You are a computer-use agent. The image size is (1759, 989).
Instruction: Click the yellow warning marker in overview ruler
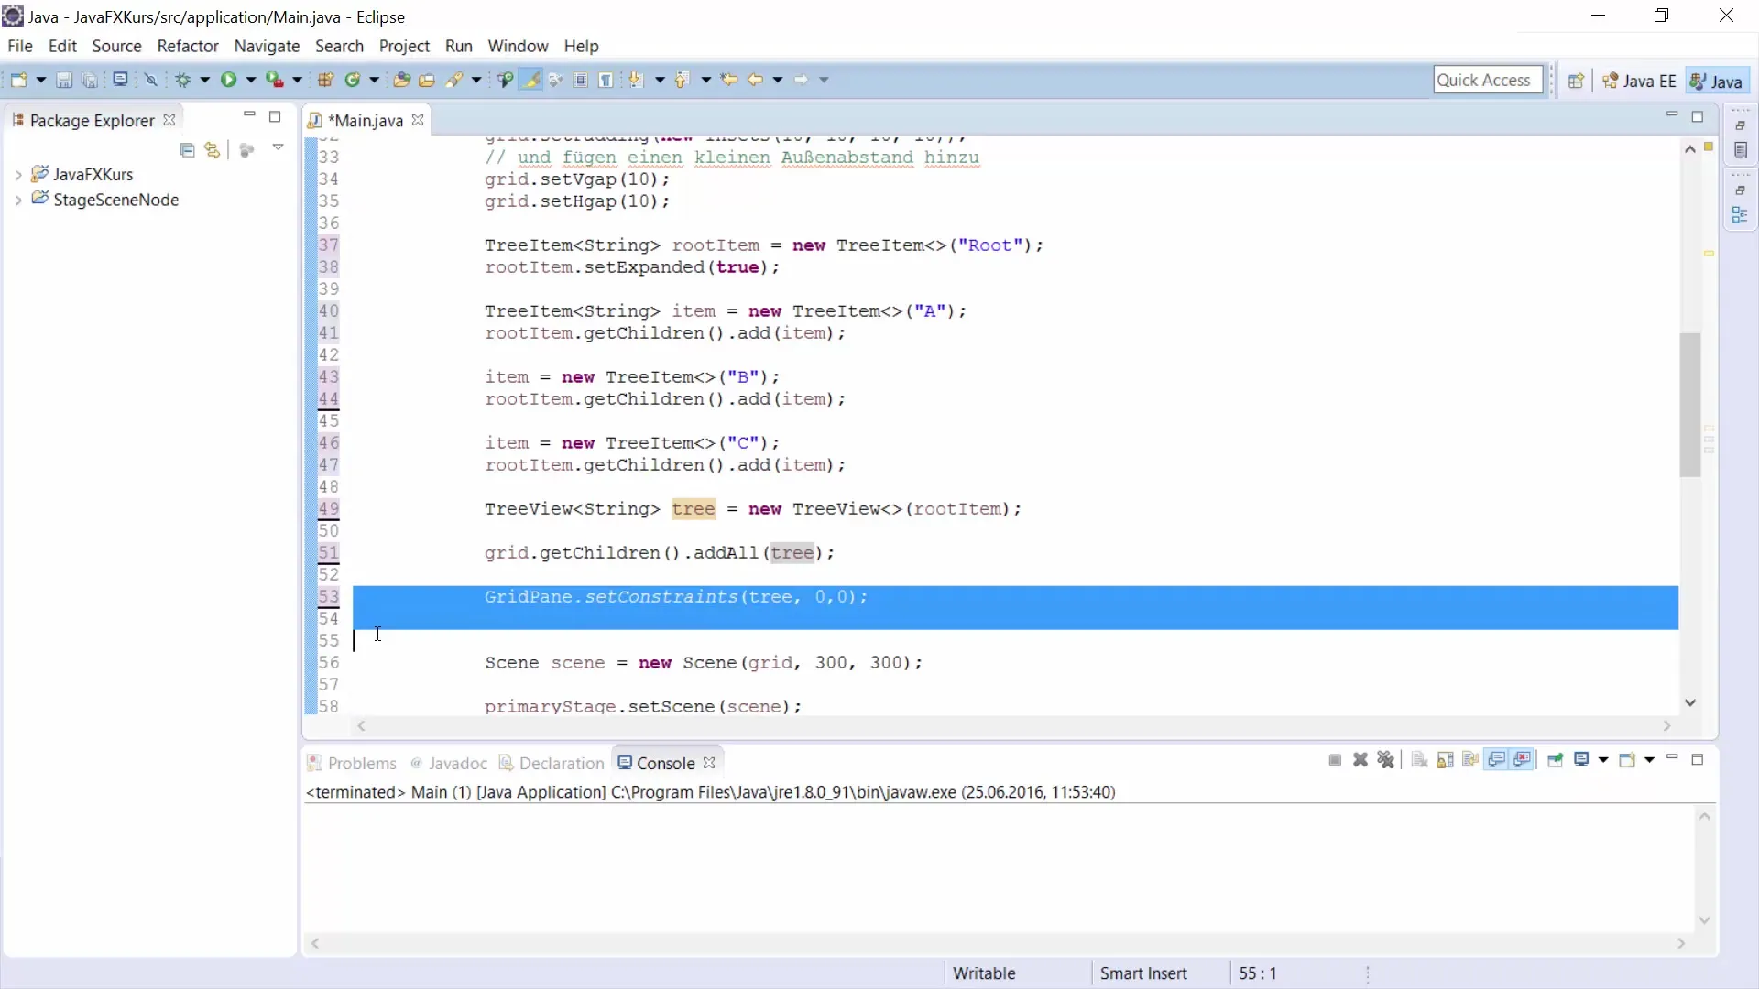(x=1709, y=254)
